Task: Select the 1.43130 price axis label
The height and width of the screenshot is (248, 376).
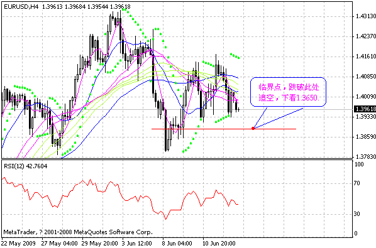Action: tap(366, 16)
